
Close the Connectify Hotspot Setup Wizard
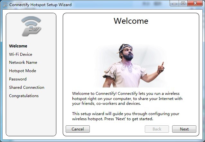pos(194,4)
